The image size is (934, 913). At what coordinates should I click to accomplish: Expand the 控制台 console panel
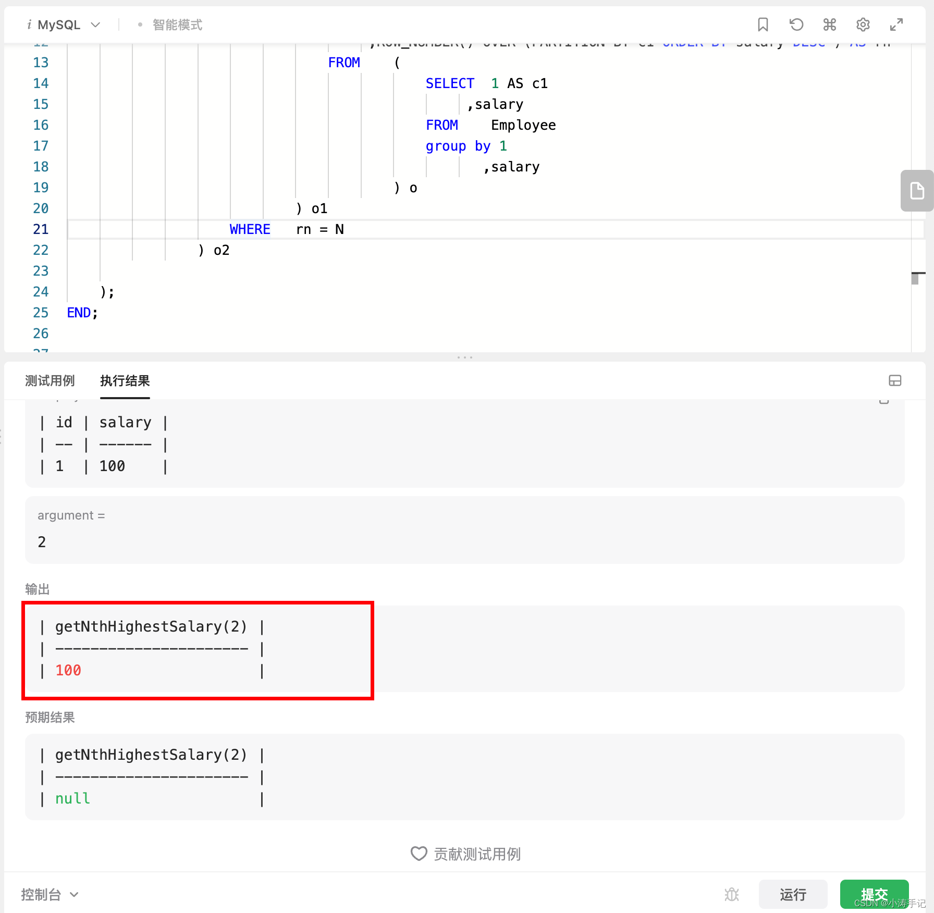(50, 895)
